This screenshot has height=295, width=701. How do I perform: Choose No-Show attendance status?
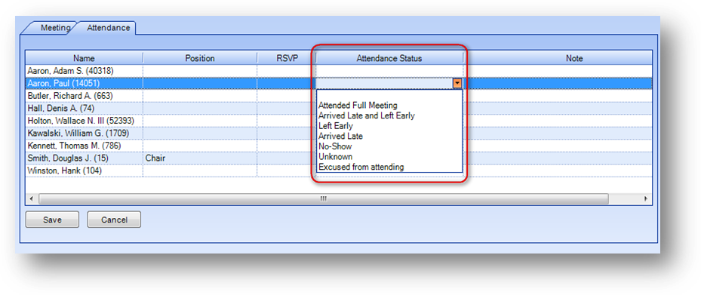click(335, 146)
